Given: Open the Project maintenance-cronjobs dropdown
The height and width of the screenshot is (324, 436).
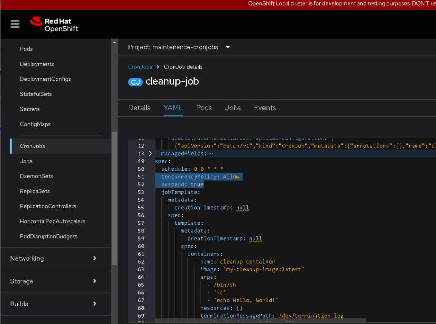Looking at the screenshot, I should tap(179, 47).
